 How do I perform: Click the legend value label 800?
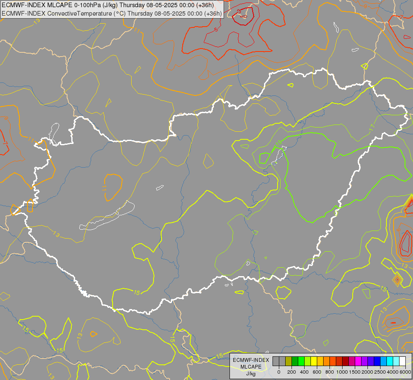pos(329,372)
